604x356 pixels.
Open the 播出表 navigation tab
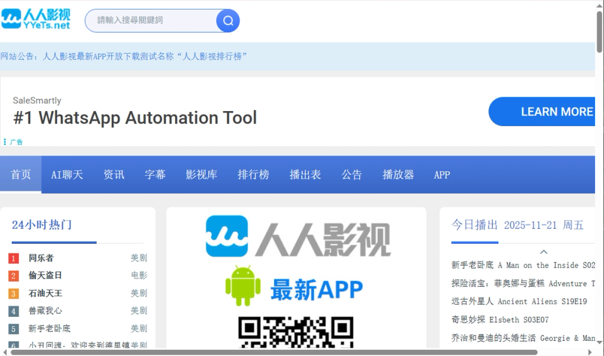305,175
